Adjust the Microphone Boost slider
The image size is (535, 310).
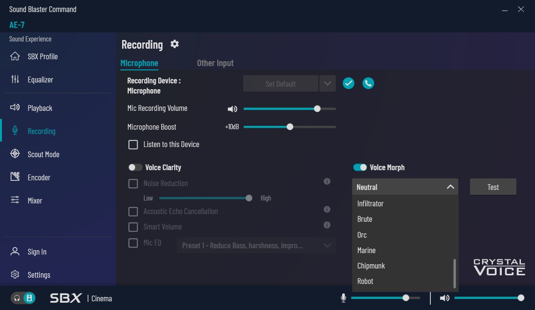(x=289, y=127)
